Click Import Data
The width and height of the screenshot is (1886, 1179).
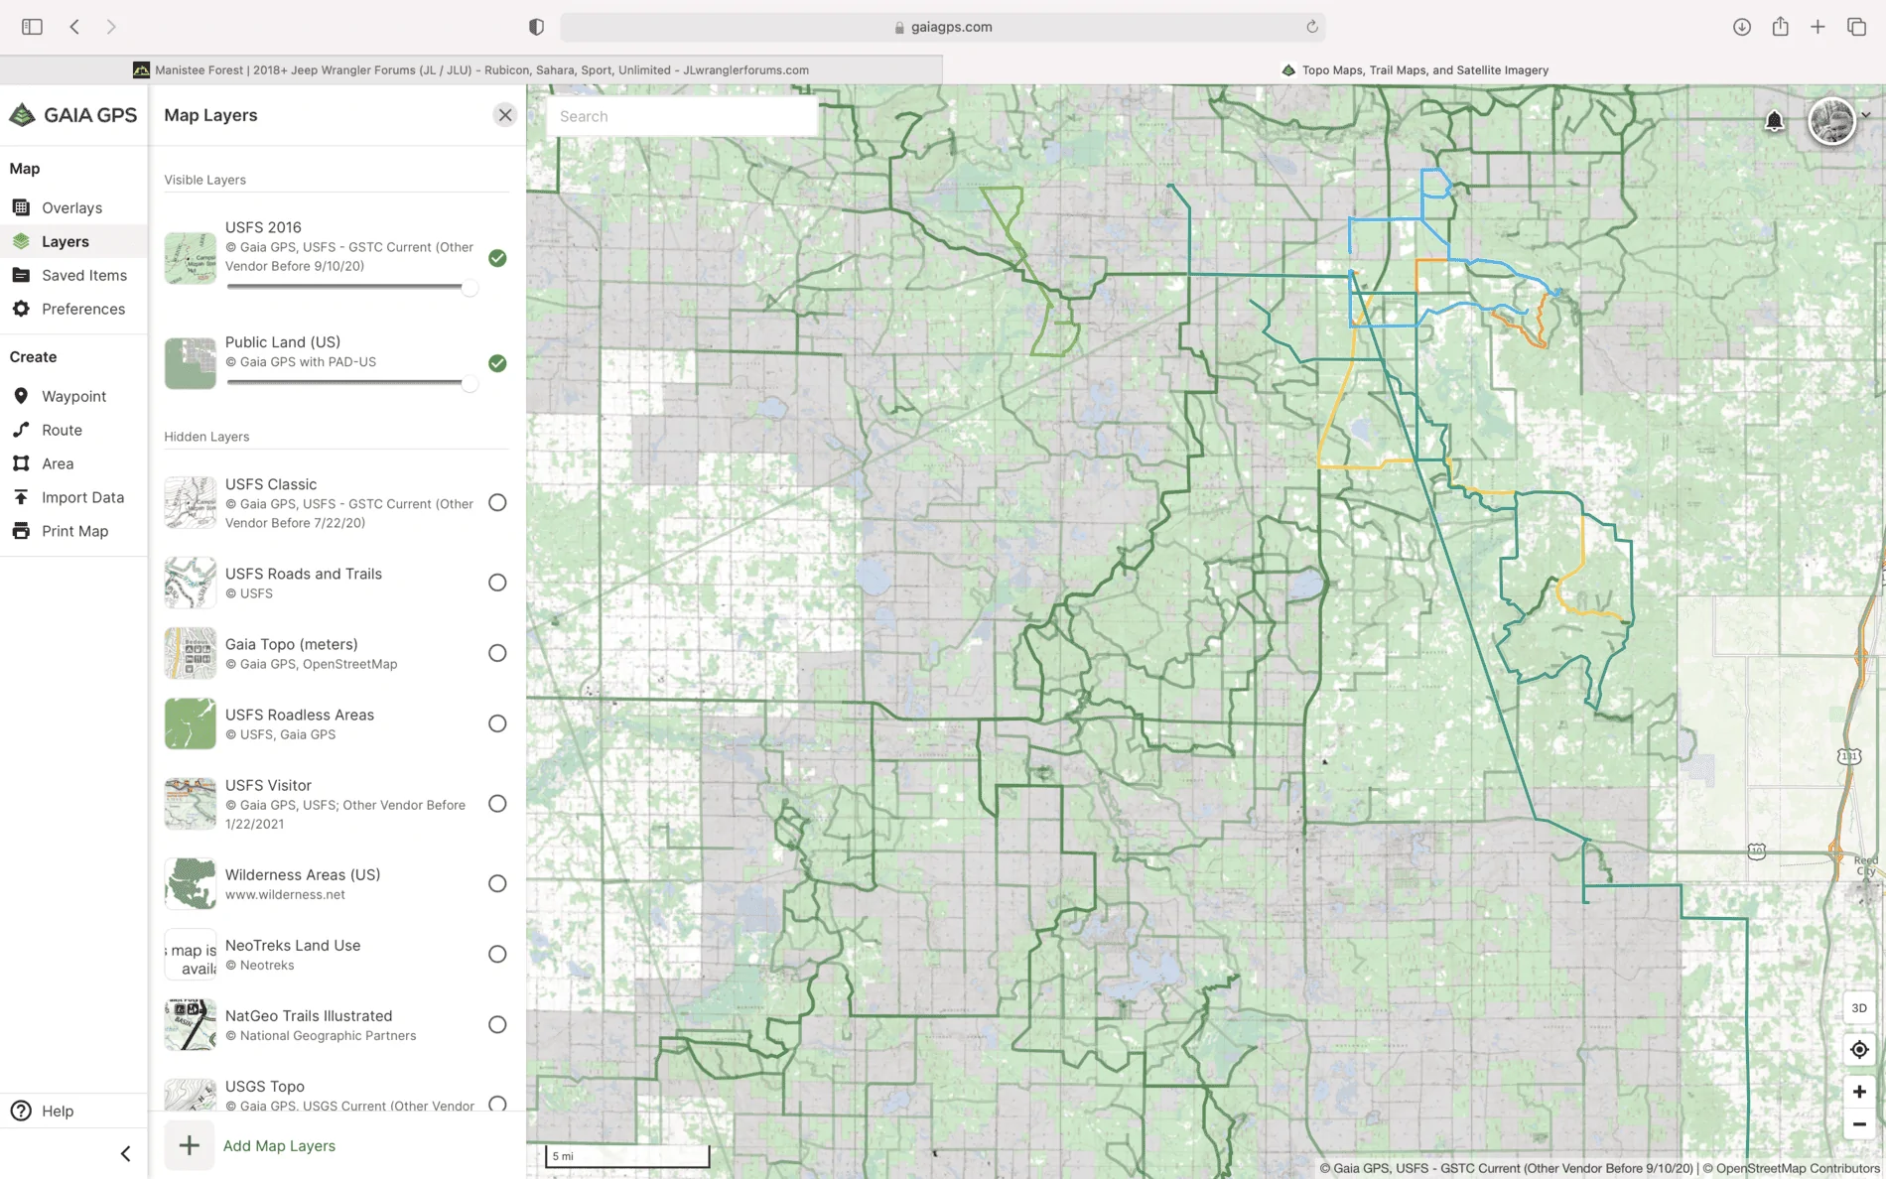point(73,497)
